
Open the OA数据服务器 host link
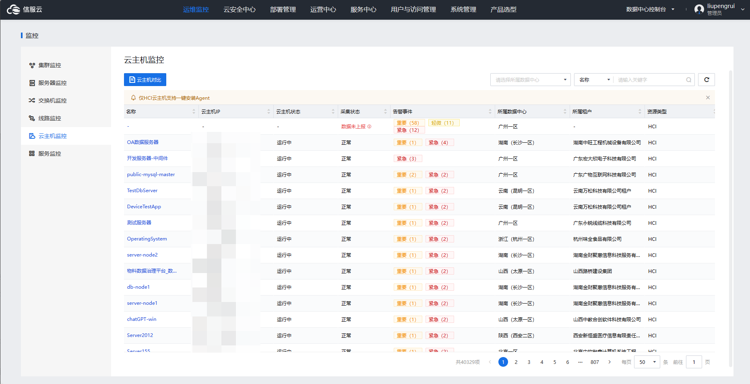click(x=143, y=142)
